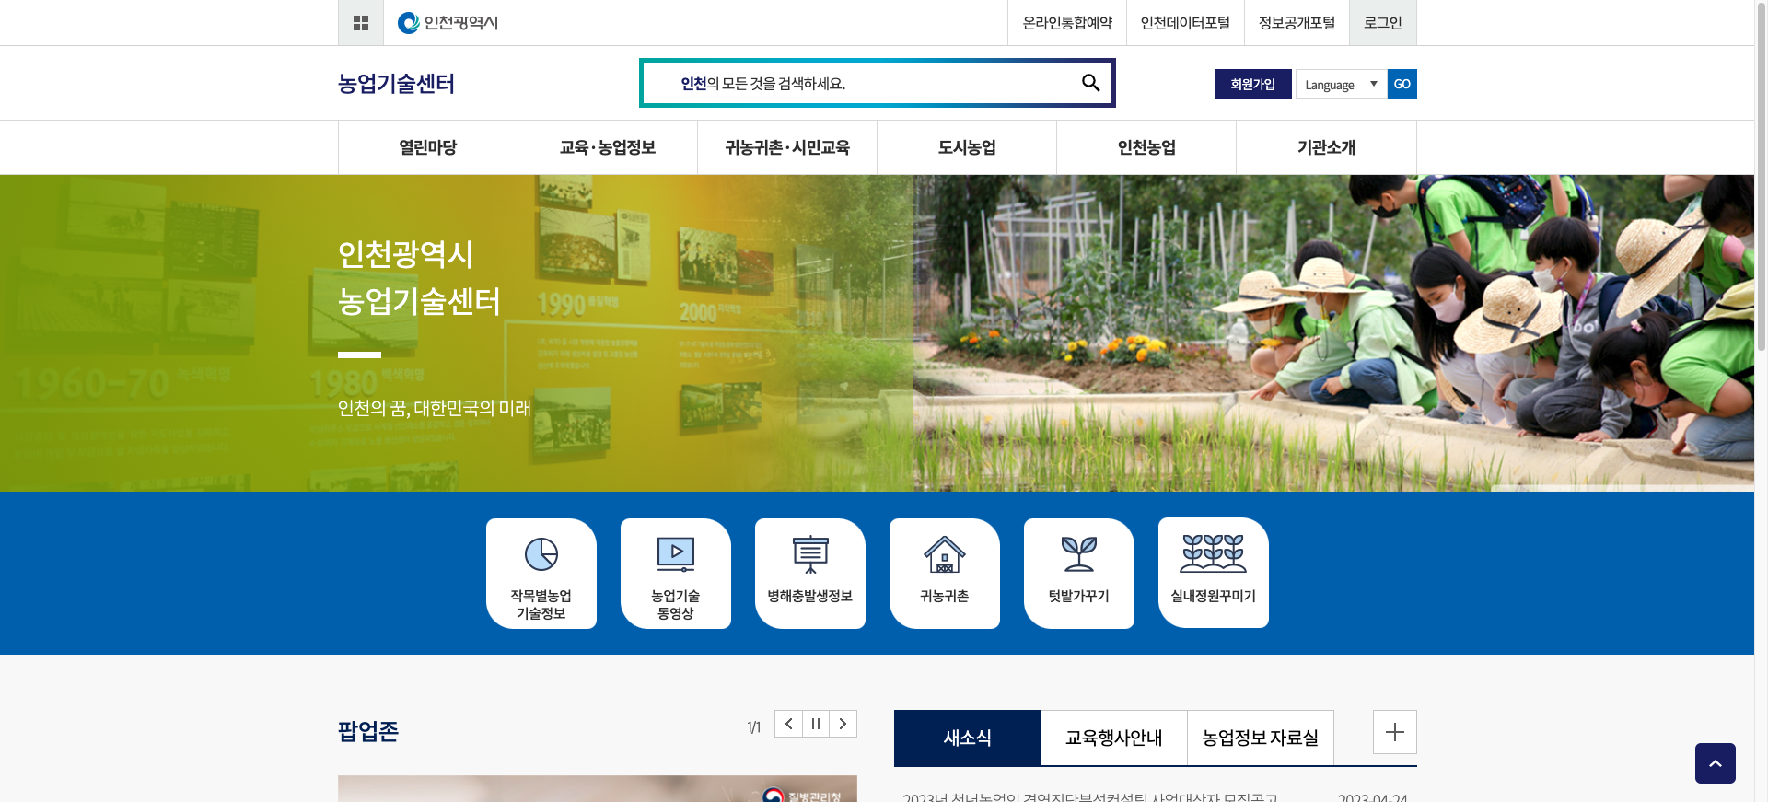Switch to the 교육행사안내 tab
This screenshot has width=1768, height=802.
coord(1113,738)
